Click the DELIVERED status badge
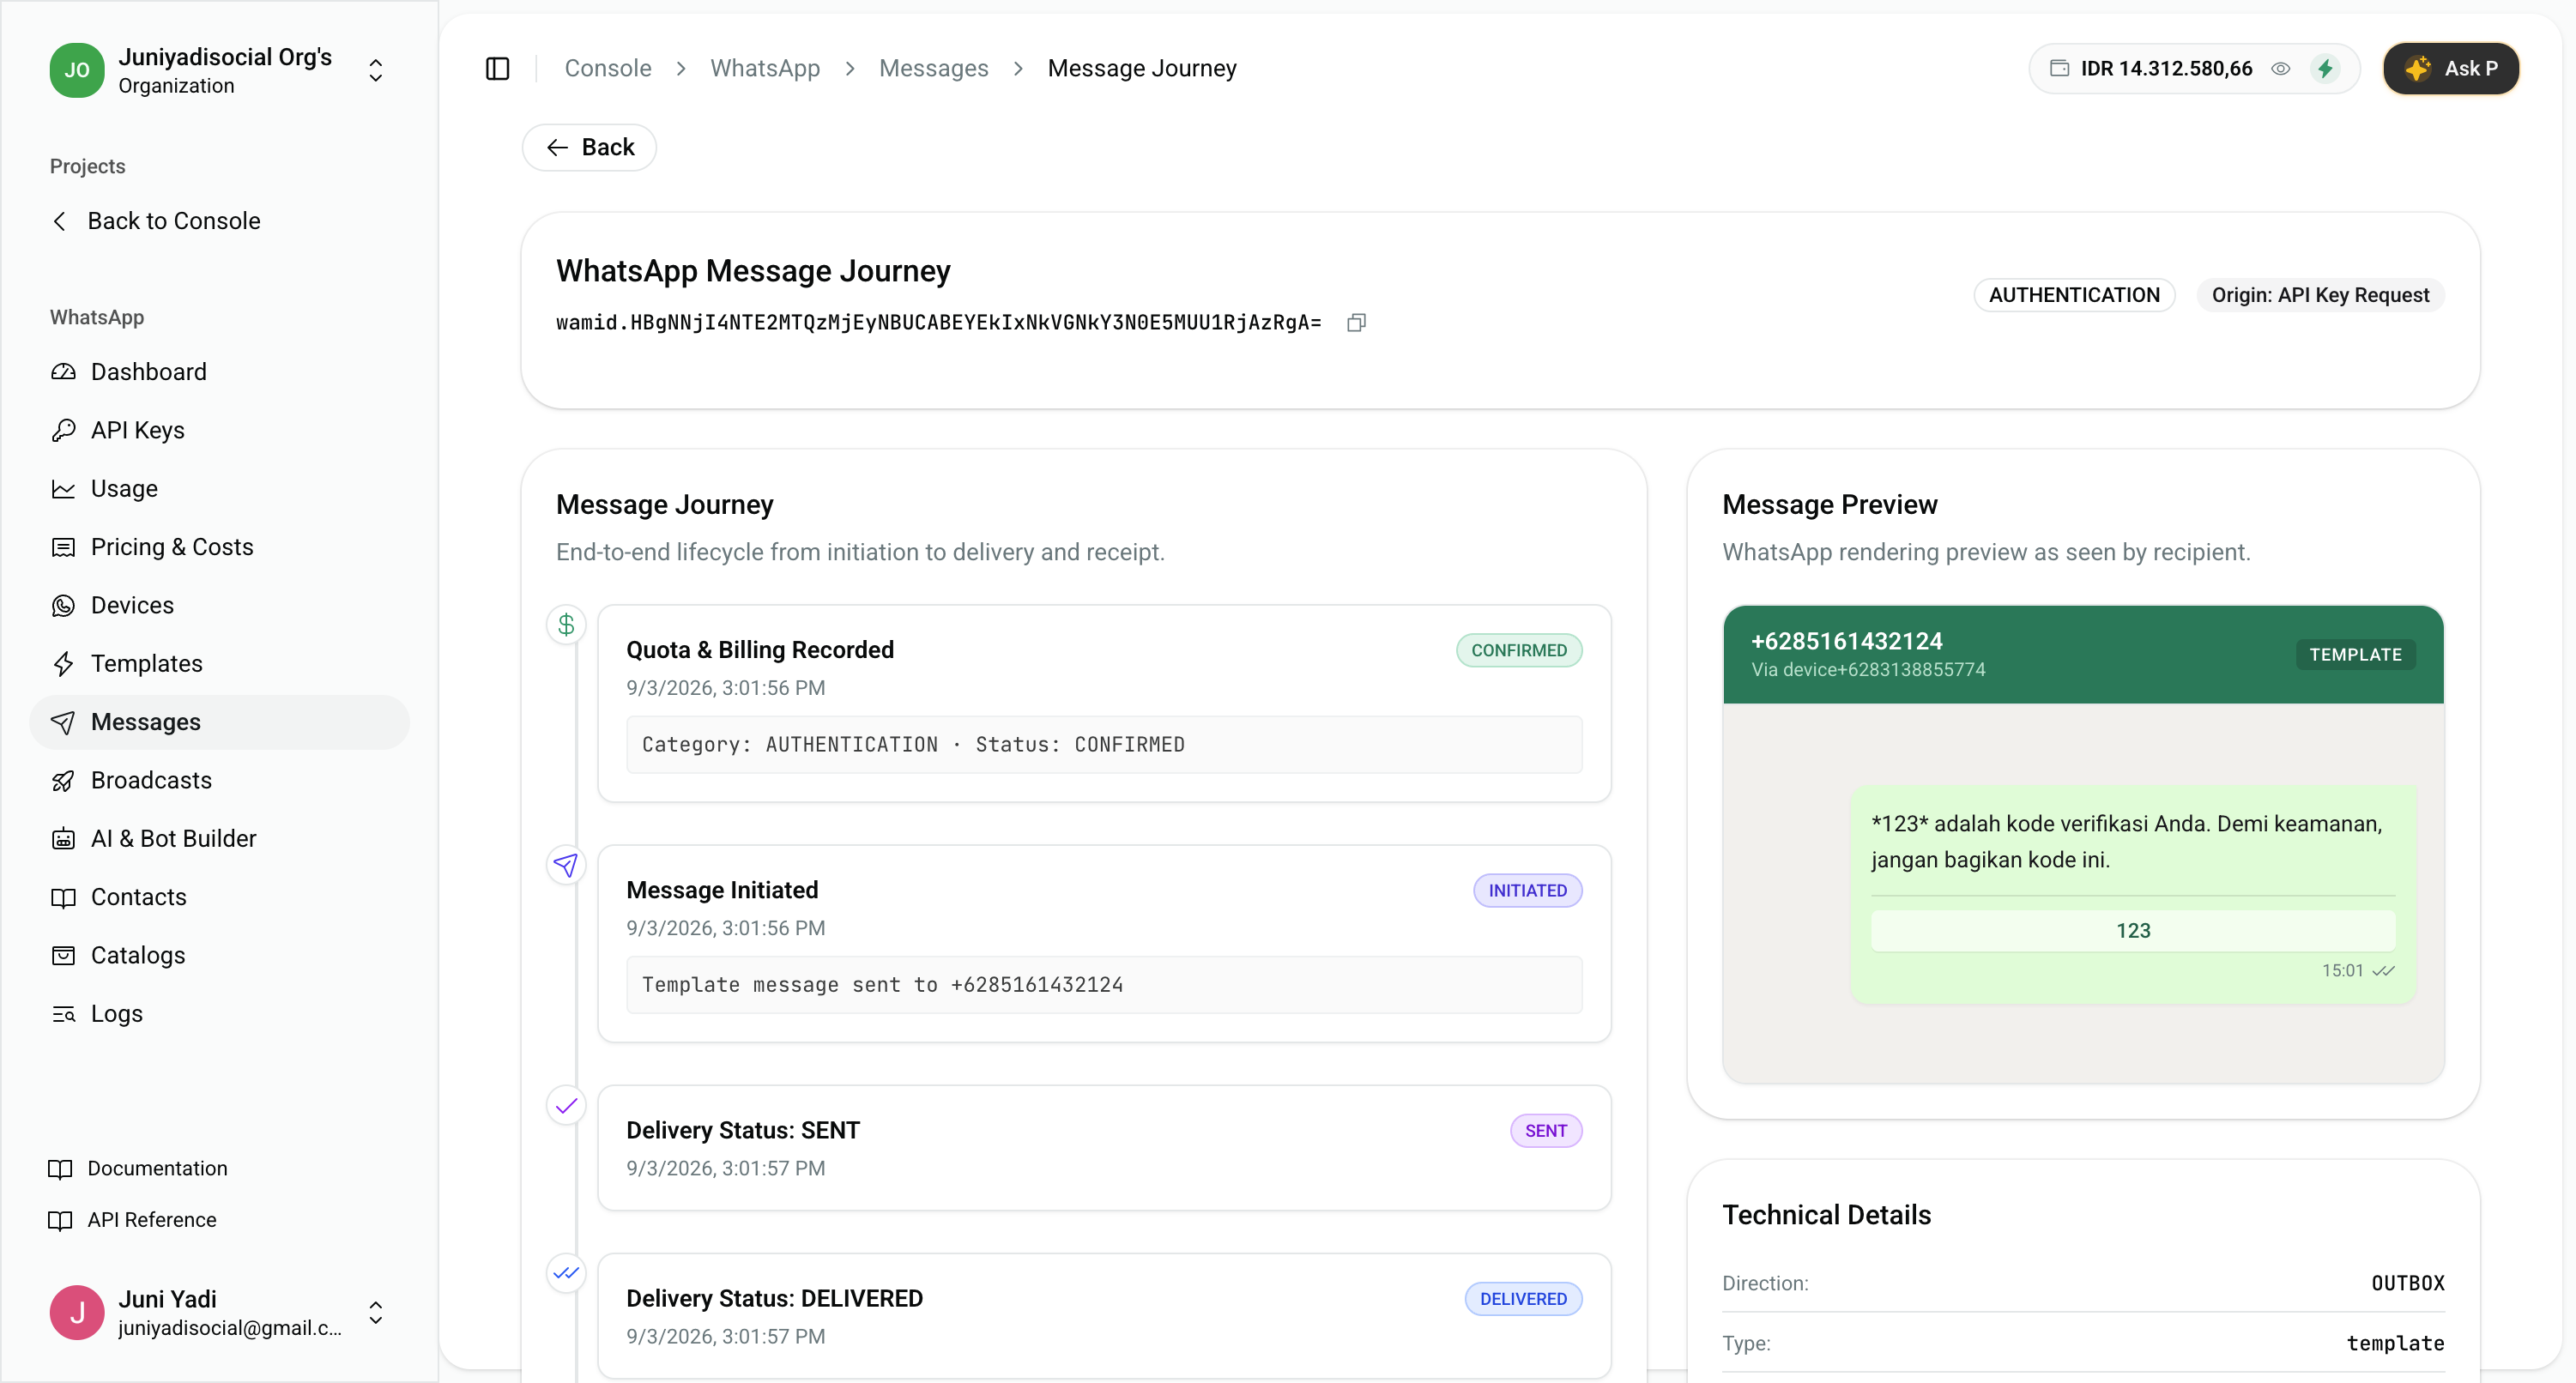 [x=1523, y=1298]
